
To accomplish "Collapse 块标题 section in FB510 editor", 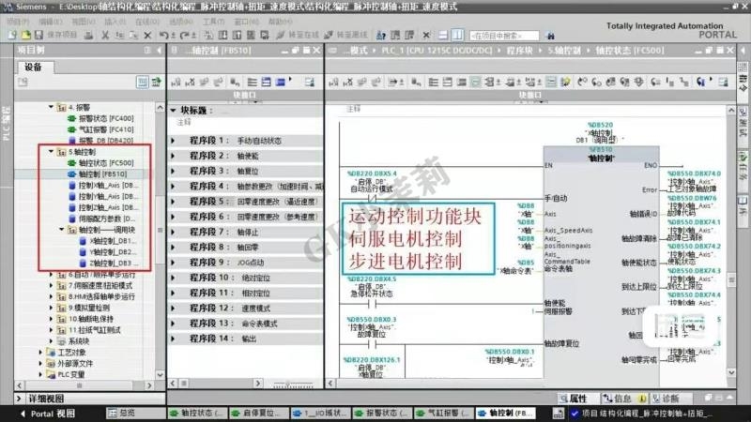I will pyautogui.click(x=174, y=111).
